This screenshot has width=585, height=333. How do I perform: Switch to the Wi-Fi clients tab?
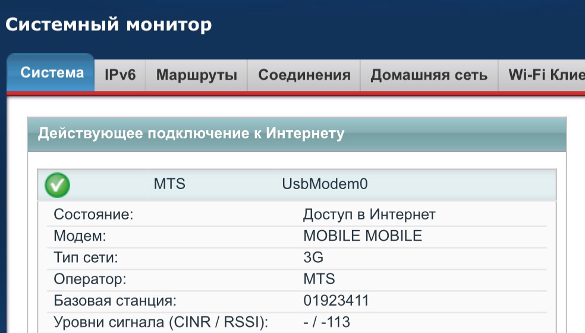(542, 76)
